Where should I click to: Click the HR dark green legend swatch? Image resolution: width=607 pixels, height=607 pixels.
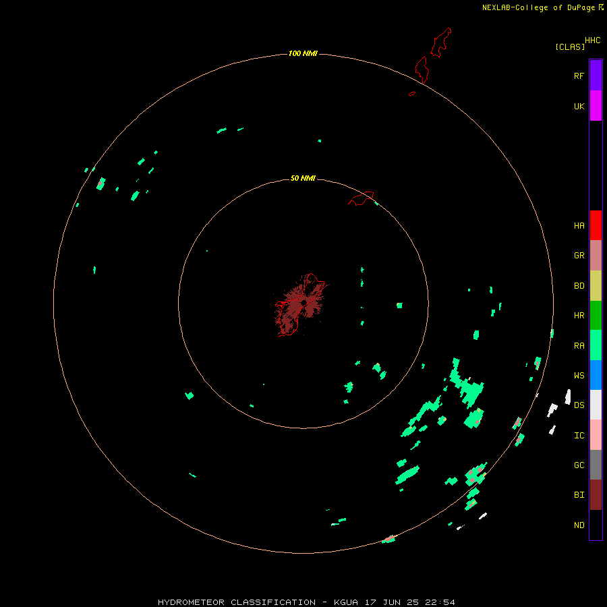(596, 316)
